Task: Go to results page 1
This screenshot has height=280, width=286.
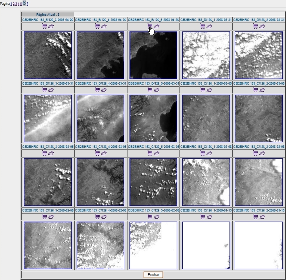Action: pos(11,4)
